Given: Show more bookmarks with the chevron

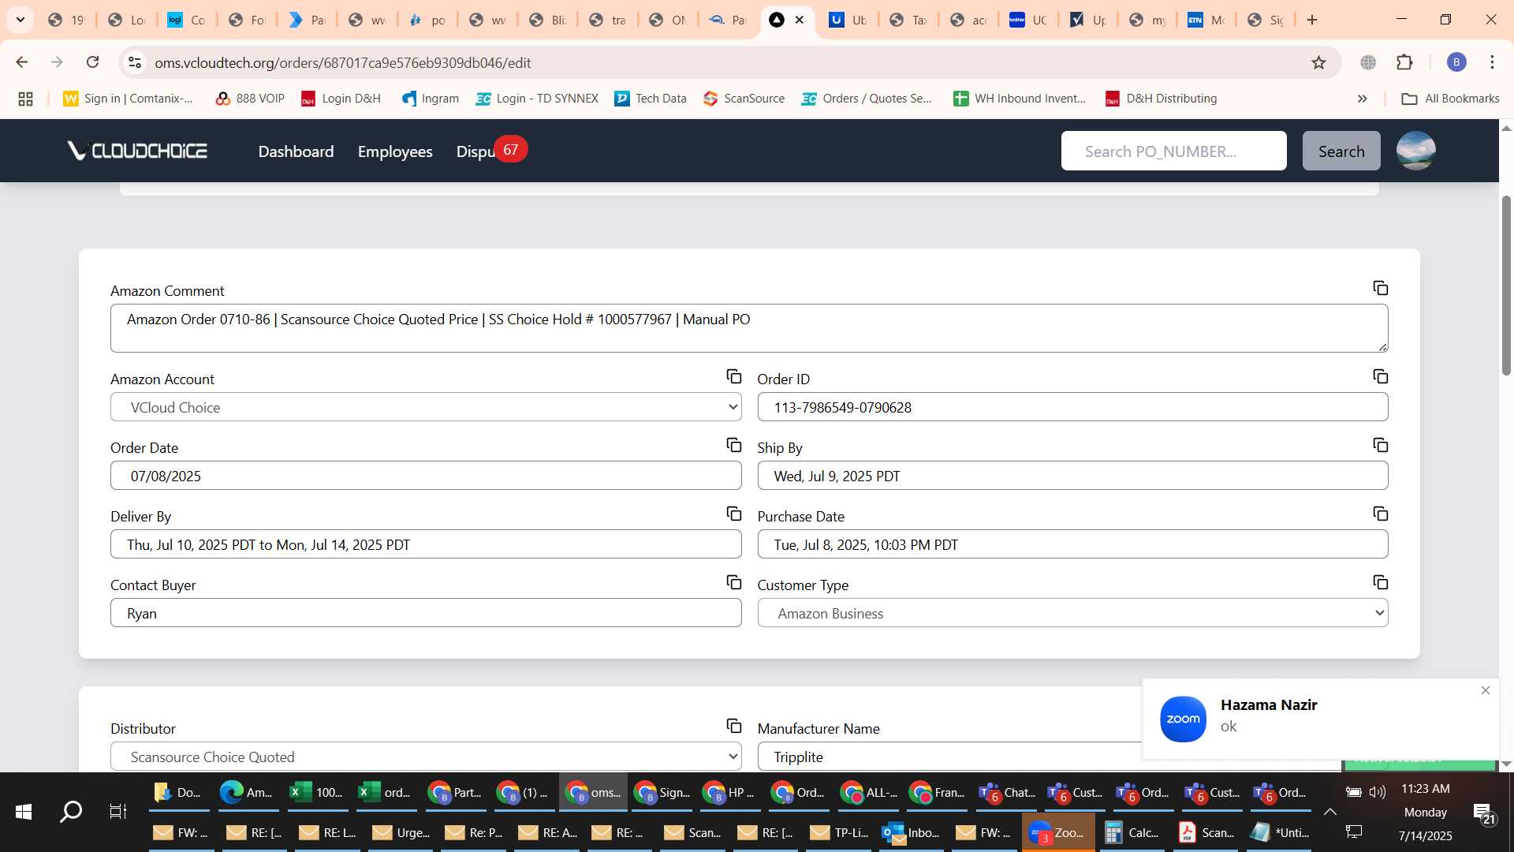Looking at the screenshot, I should 1363,99.
